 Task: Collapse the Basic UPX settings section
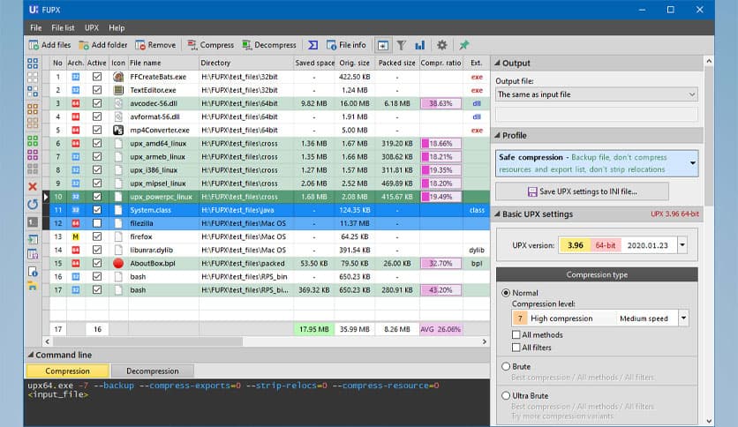coord(498,214)
